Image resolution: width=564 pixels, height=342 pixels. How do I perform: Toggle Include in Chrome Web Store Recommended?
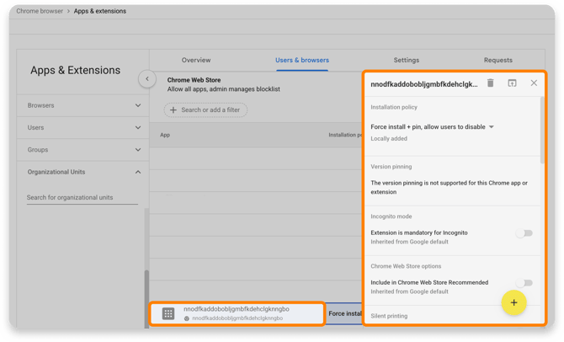pos(524,283)
